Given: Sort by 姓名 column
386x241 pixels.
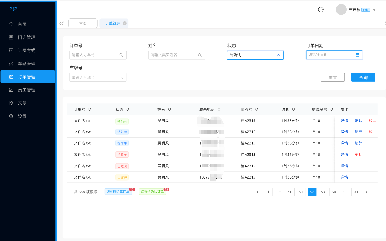Looking at the screenshot, I should pos(169,109).
